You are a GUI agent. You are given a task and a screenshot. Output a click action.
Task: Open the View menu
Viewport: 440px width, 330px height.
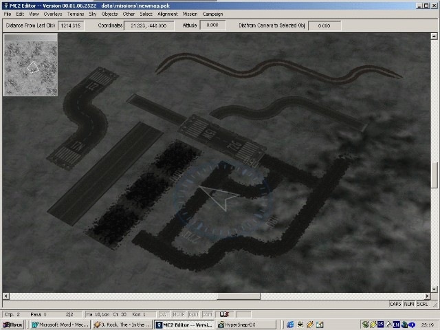[x=34, y=14]
